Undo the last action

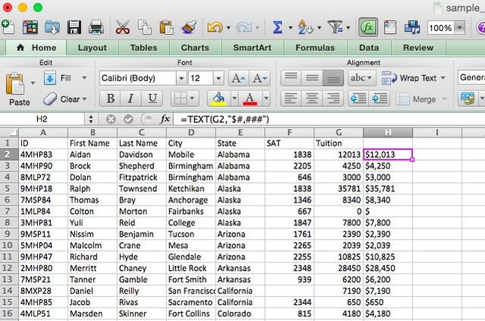point(215,27)
